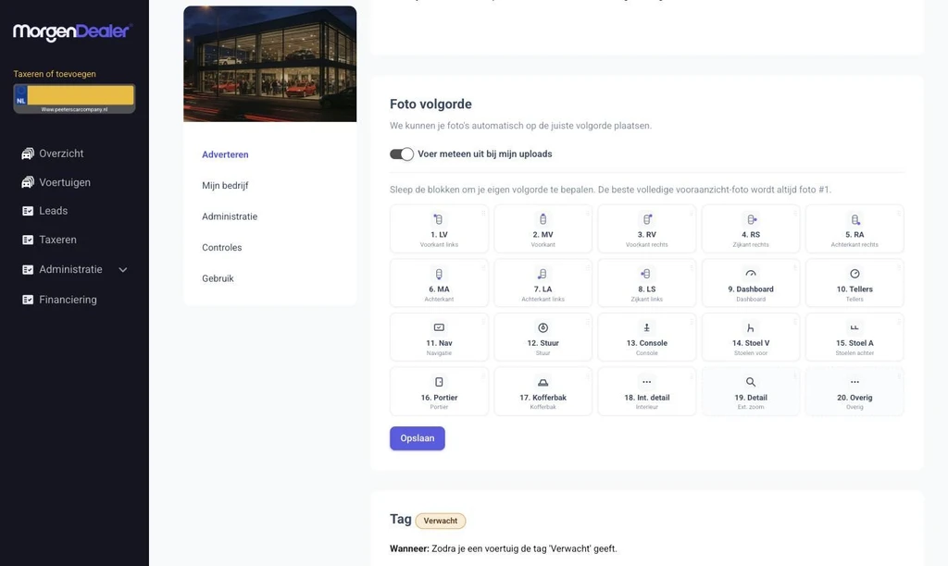Click the Dashboard gauge icon block

(750, 283)
